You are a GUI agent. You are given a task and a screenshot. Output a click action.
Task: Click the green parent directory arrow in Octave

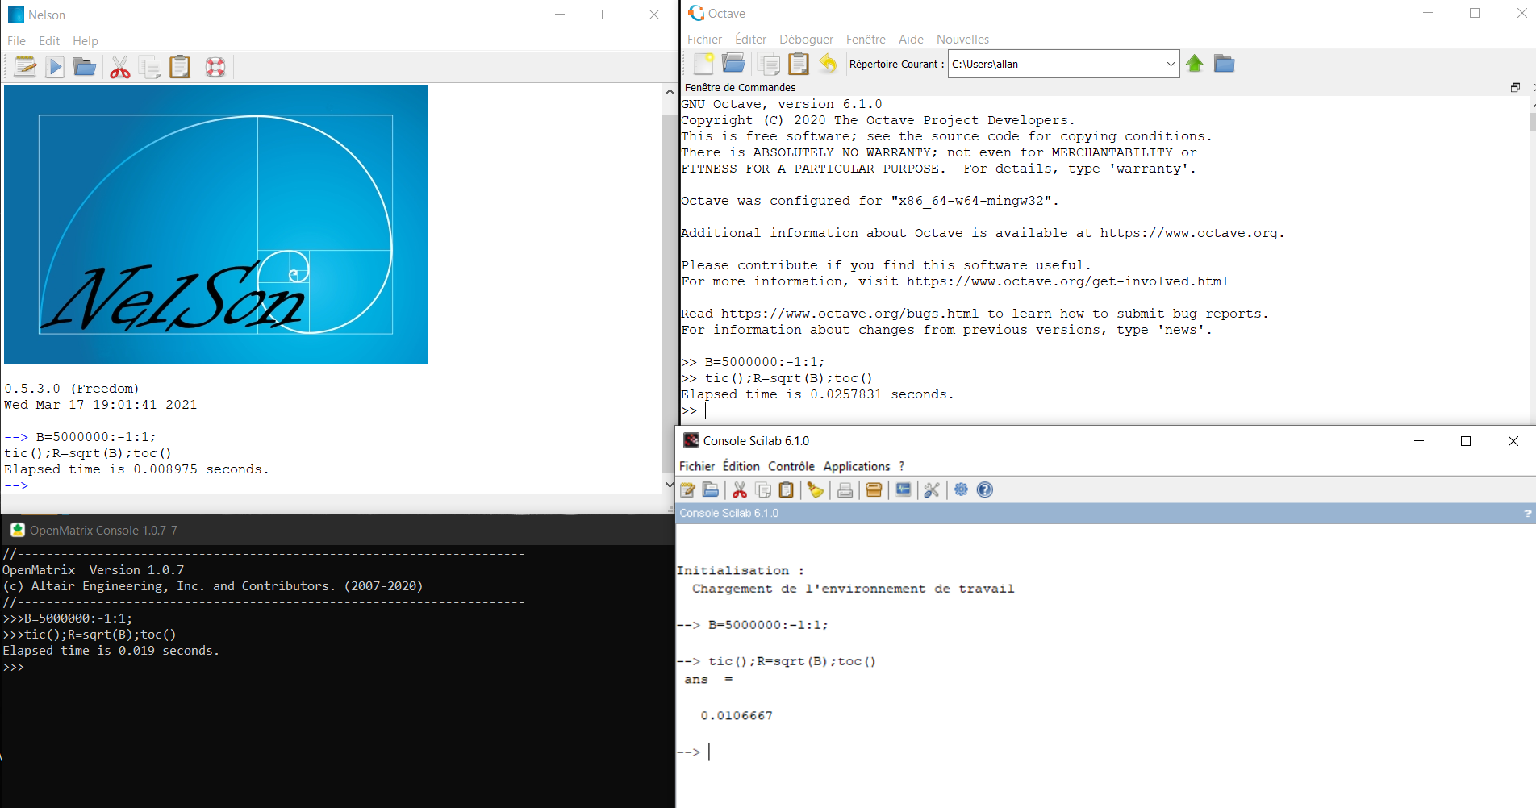(1195, 64)
